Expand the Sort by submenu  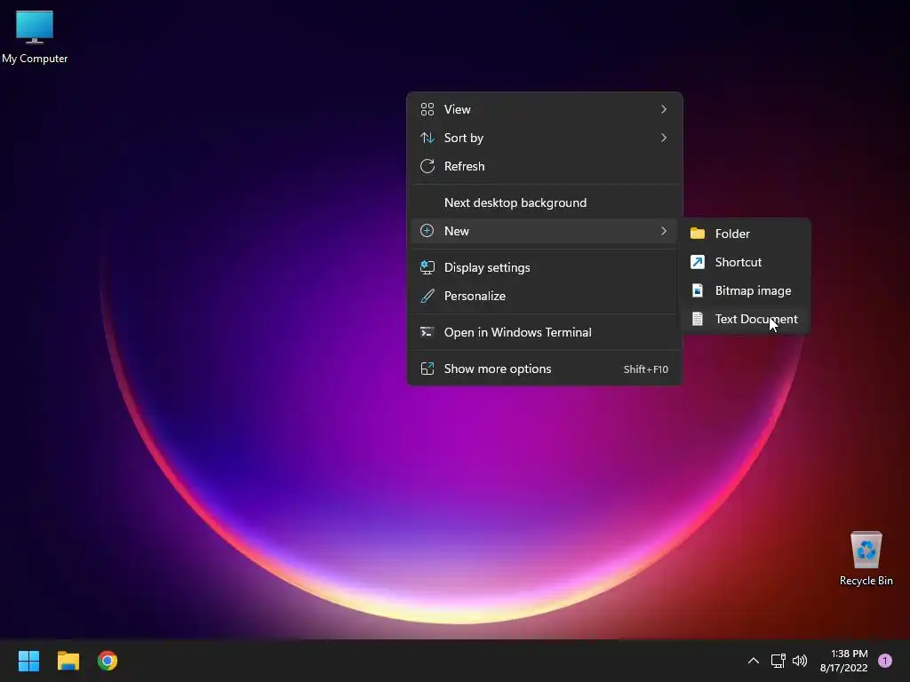[545, 138]
